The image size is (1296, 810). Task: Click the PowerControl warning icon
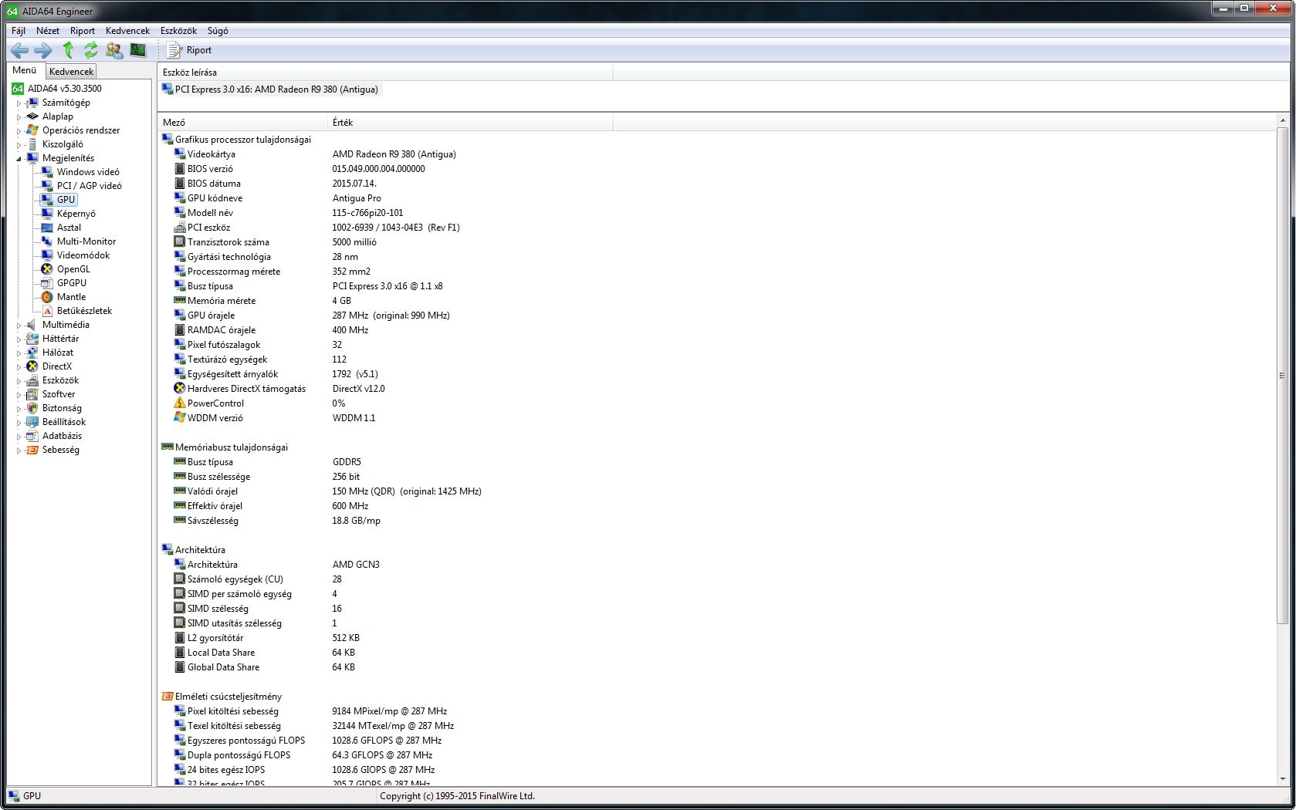180,403
